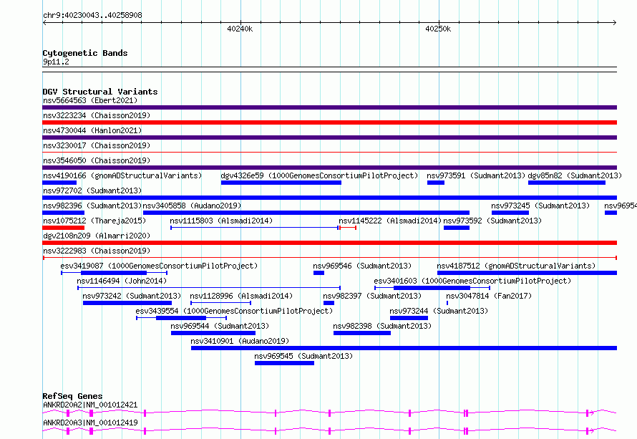
Task: Open nsv973592 (Sudmant2013) label
Action: [492, 221]
